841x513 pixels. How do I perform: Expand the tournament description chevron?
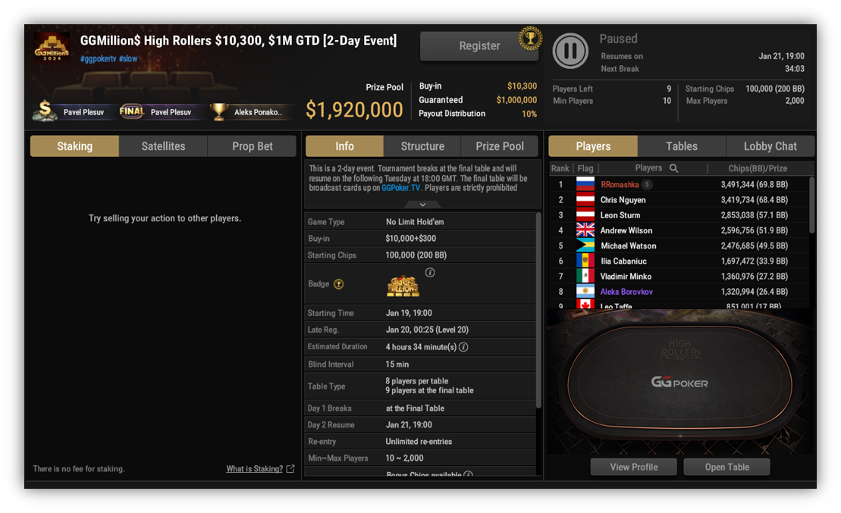point(422,205)
